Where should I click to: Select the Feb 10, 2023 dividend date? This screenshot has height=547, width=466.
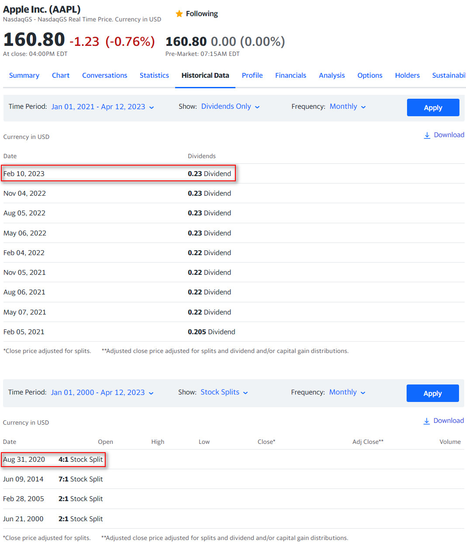point(24,174)
